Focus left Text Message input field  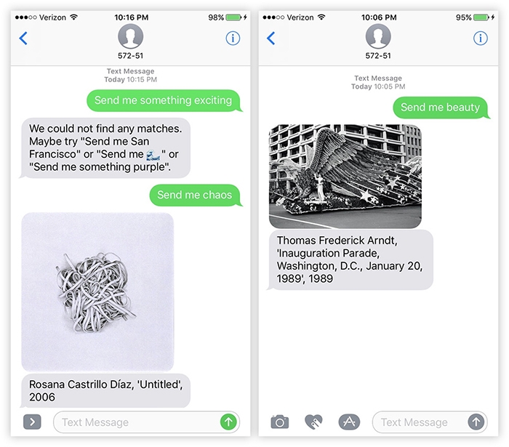coord(146,422)
